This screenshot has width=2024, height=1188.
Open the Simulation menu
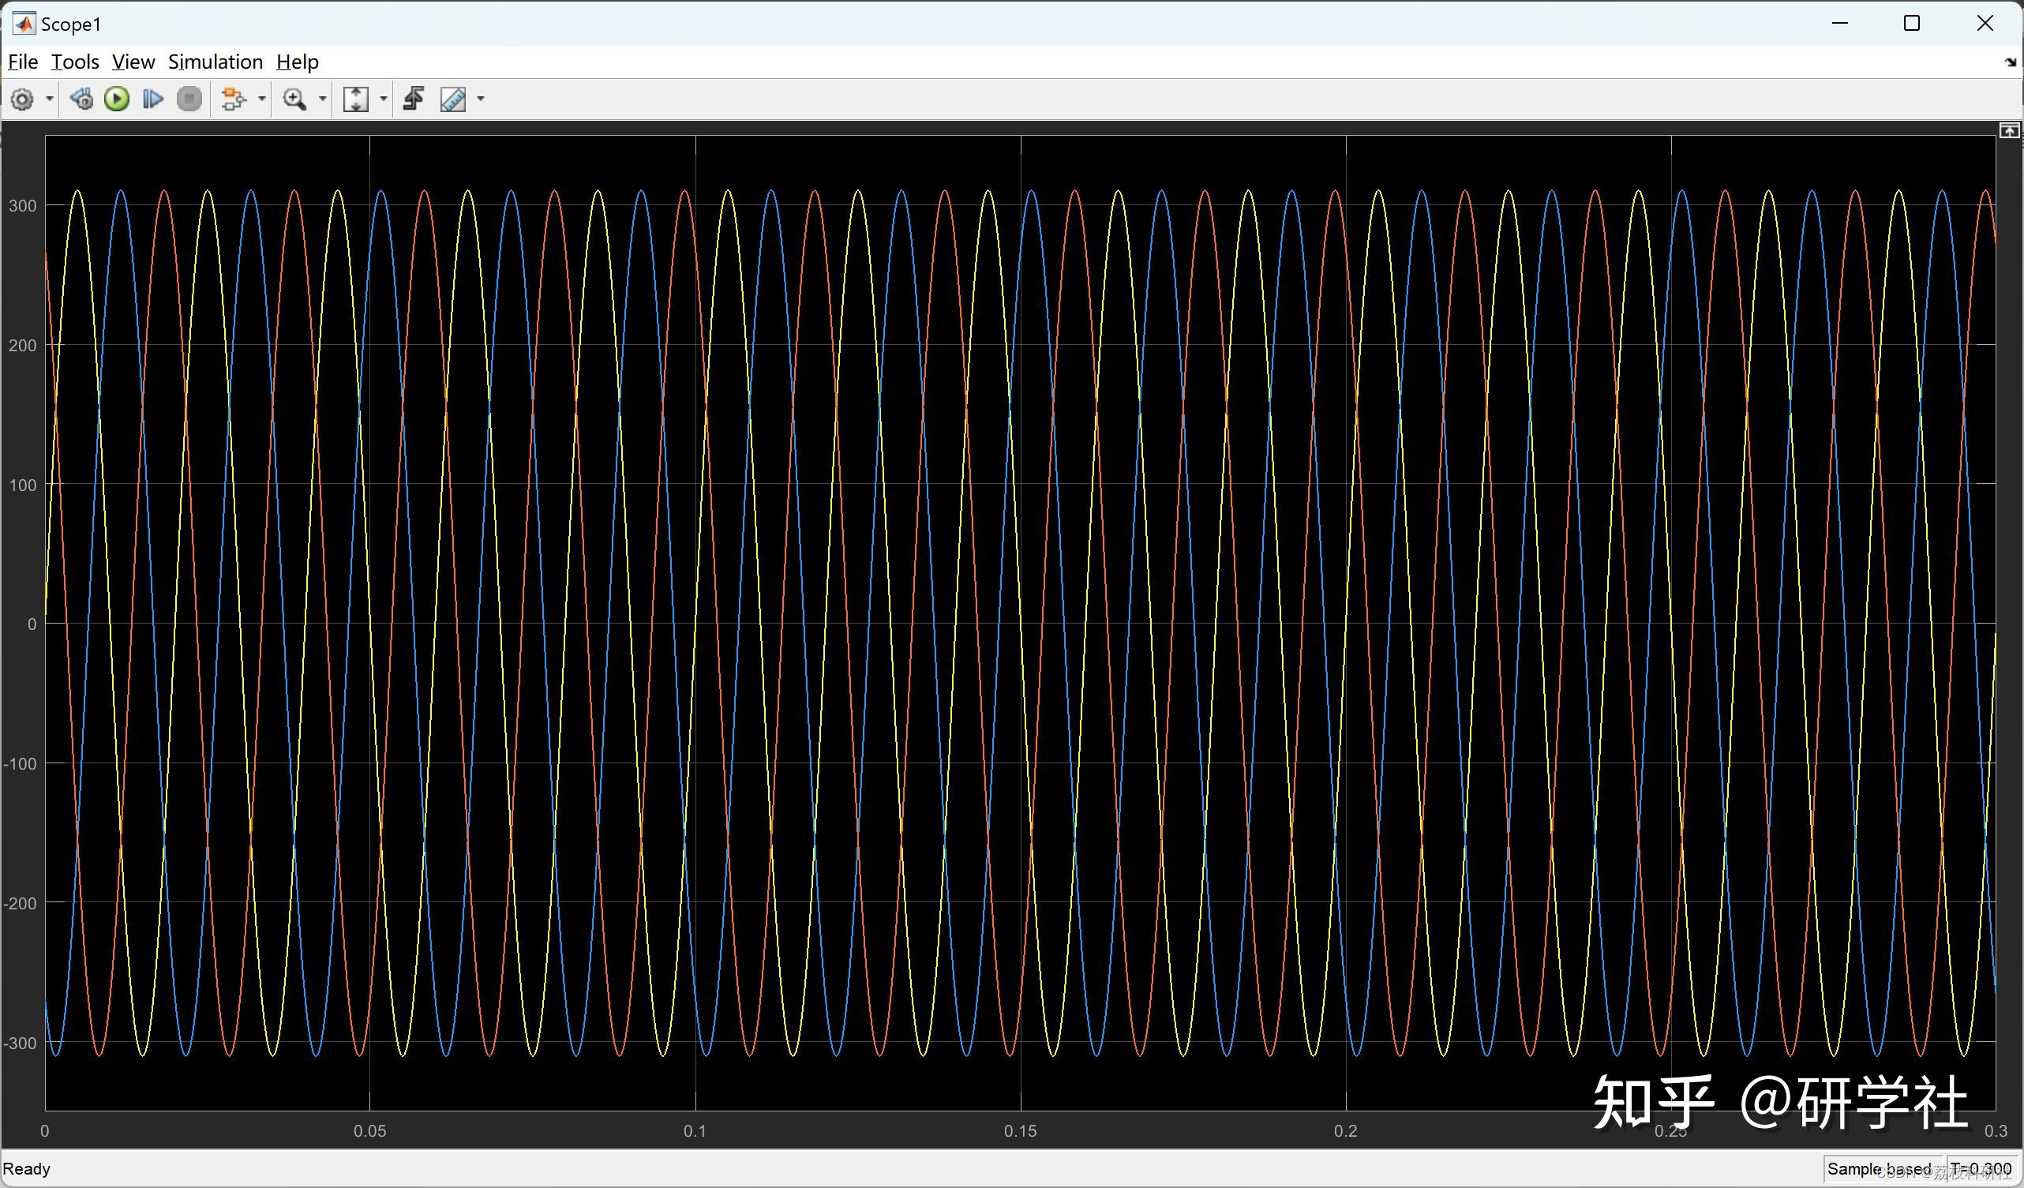pyautogui.click(x=216, y=62)
